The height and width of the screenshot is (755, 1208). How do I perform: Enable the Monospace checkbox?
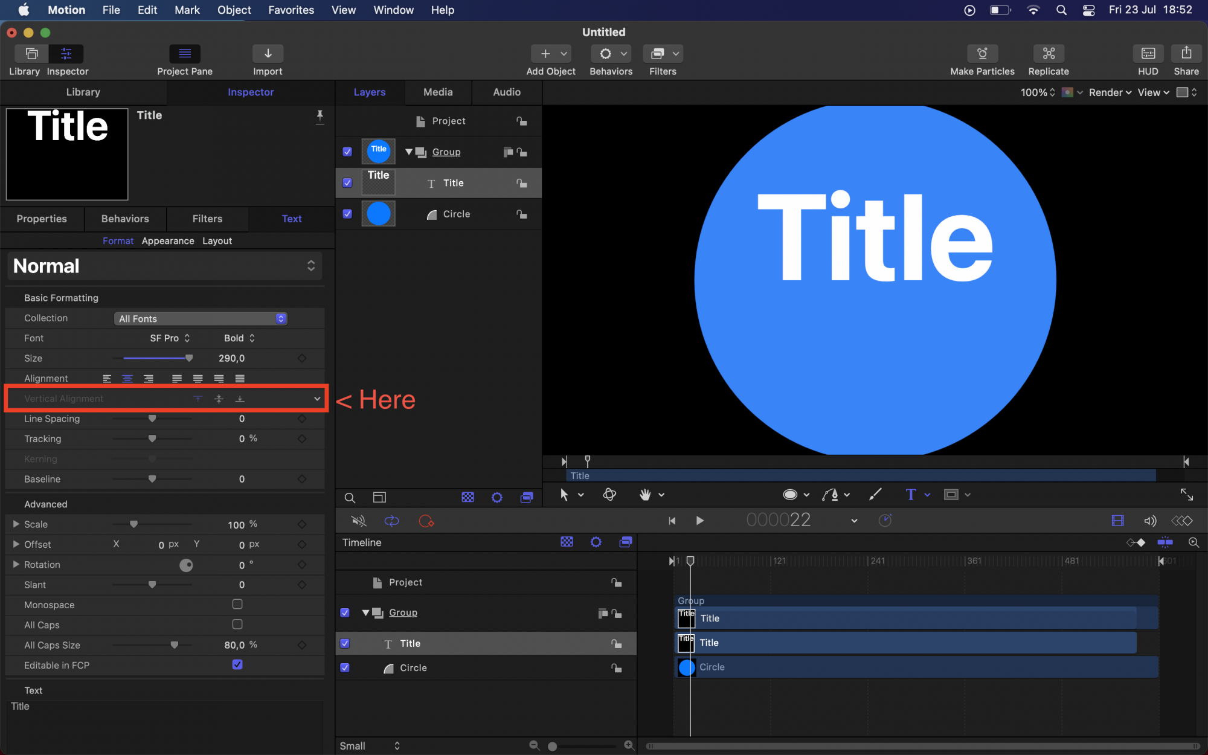tap(237, 604)
